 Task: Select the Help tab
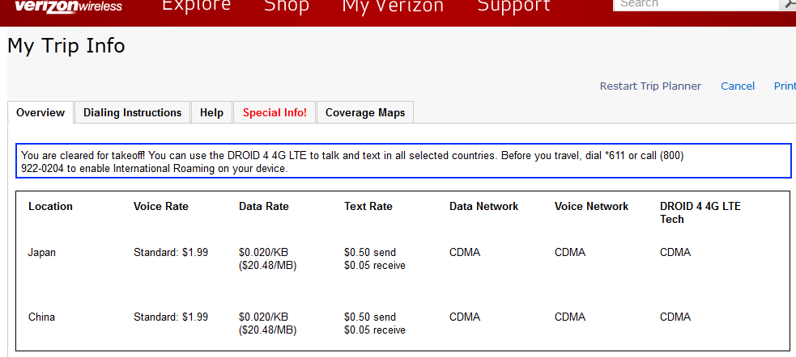pos(211,112)
